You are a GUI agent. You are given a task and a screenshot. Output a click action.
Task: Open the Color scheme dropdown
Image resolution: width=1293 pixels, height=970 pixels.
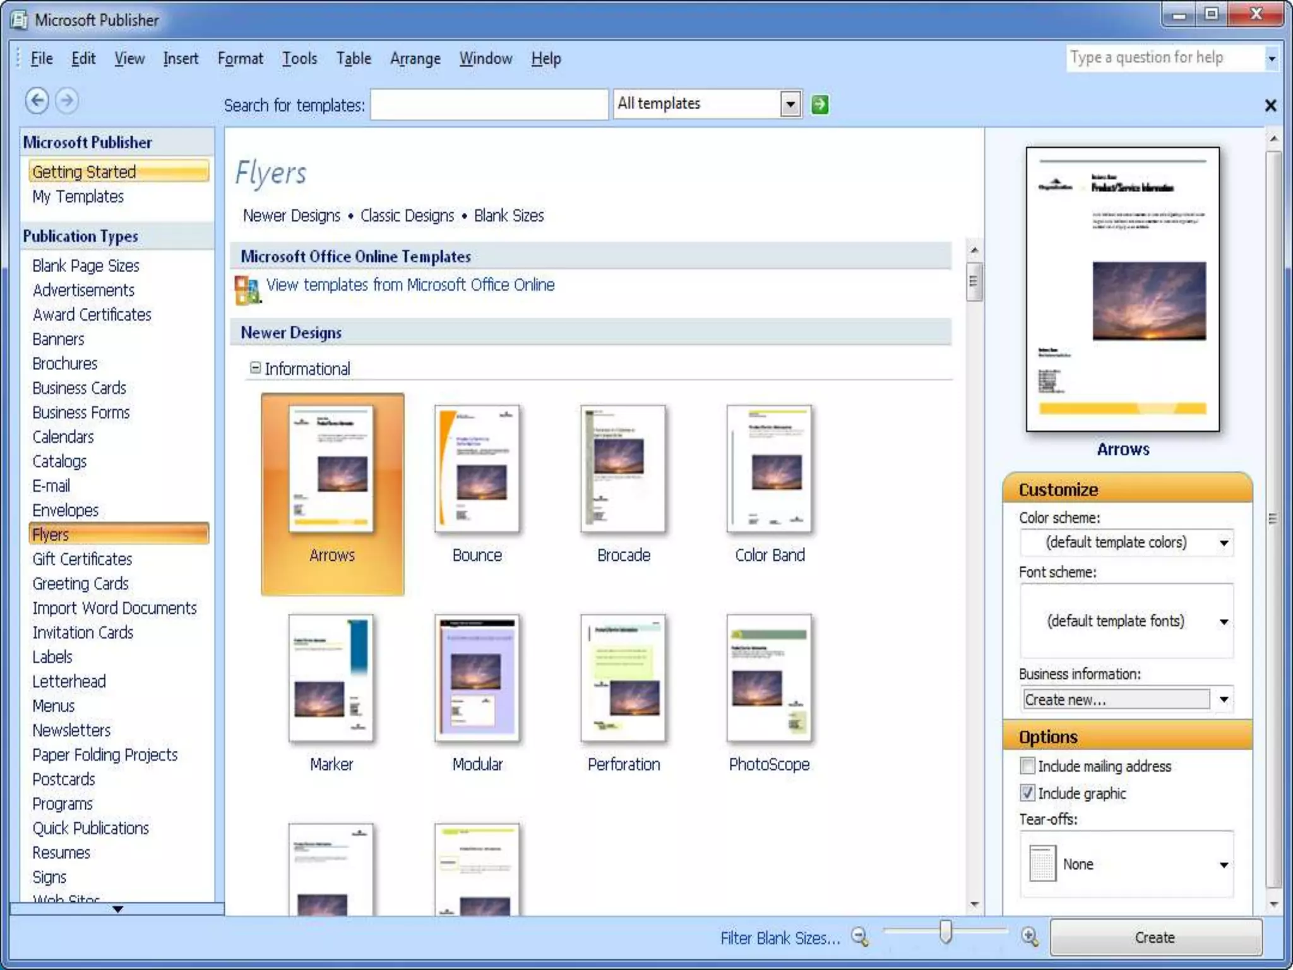(x=1224, y=542)
